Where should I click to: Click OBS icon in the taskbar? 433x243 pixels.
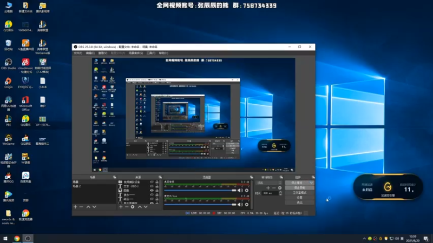[28, 238]
